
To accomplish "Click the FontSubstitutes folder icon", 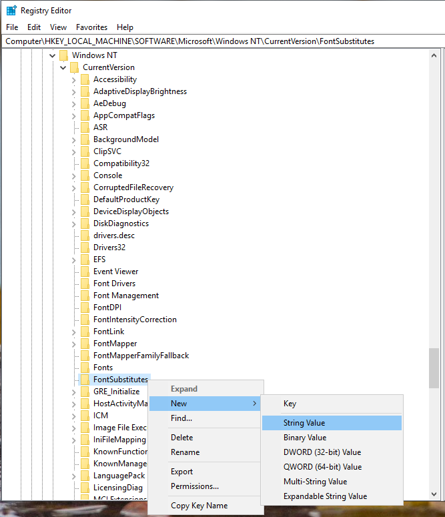I will click(85, 380).
